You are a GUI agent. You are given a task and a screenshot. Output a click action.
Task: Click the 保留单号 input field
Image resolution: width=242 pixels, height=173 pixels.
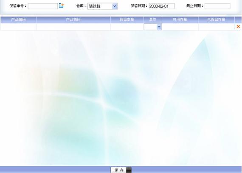pos(43,6)
